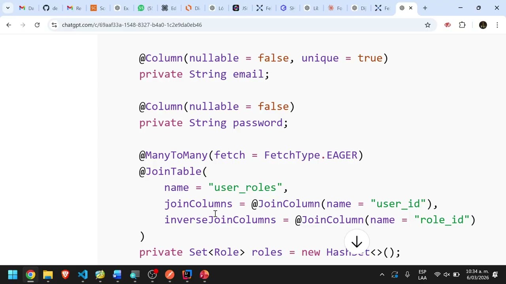The width and height of the screenshot is (506, 284).
Task: View site information icon in address bar
Action: (x=54, y=25)
